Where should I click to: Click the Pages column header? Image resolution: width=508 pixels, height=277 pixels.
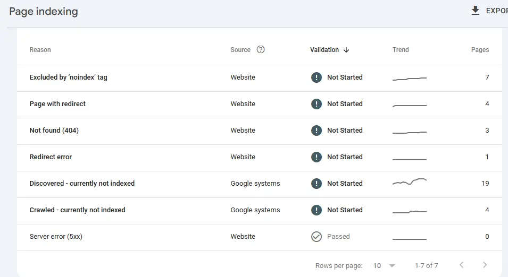tap(480, 50)
